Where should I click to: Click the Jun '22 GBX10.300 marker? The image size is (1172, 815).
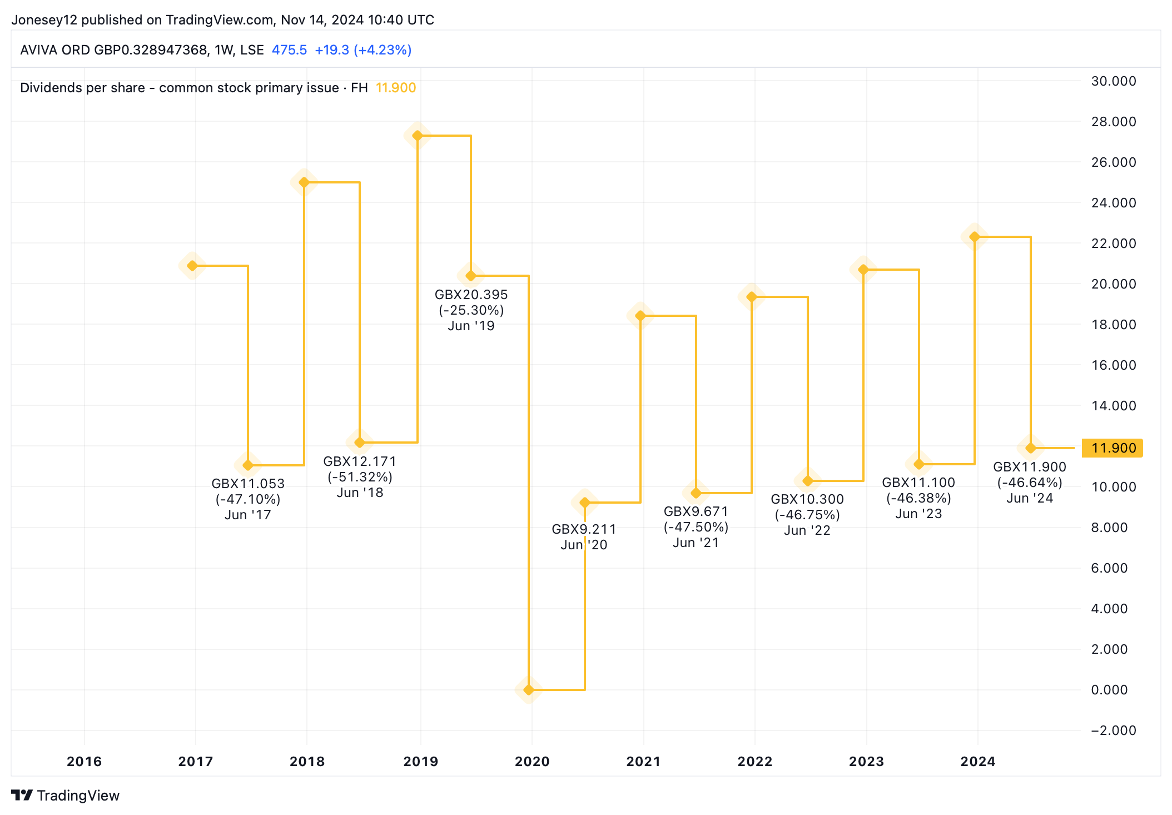(x=808, y=481)
